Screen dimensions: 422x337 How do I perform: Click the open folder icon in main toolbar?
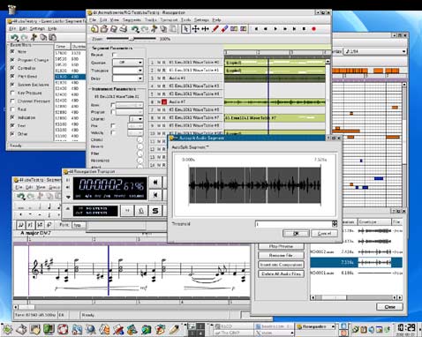pyautogui.click(x=104, y=29)
